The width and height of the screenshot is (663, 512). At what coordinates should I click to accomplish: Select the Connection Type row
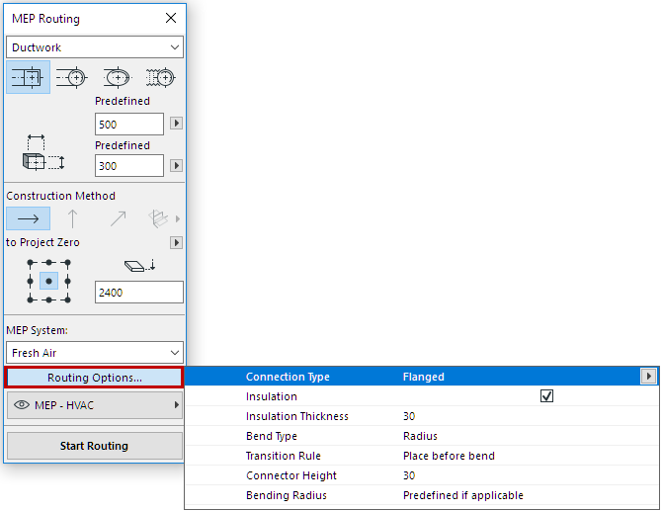[422, 377]
